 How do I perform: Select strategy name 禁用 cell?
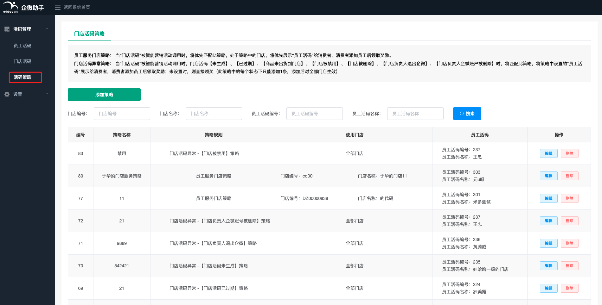(x=122, y=153)
